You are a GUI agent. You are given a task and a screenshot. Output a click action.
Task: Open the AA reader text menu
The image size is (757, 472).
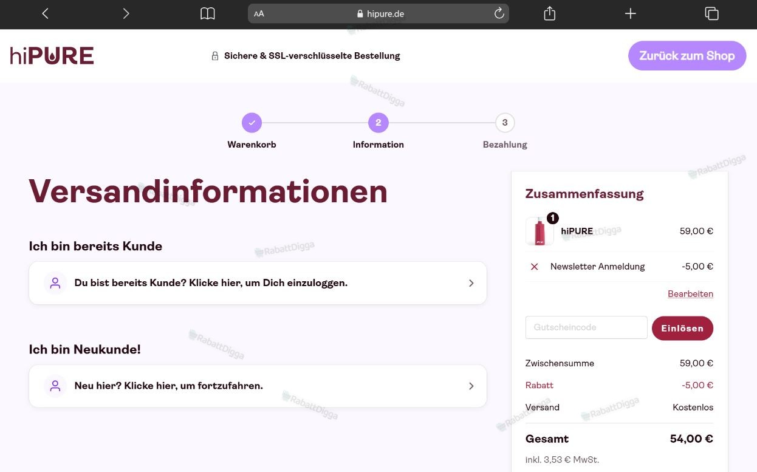click(x=259, y=14)
